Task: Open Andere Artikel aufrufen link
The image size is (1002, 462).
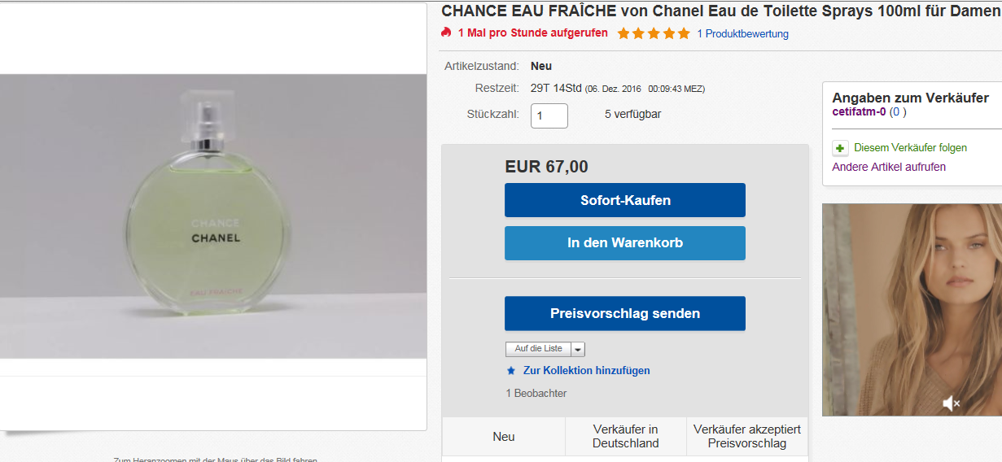Action: point(889,167)
